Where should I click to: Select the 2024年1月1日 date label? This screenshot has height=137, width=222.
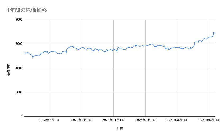[145, 120]
